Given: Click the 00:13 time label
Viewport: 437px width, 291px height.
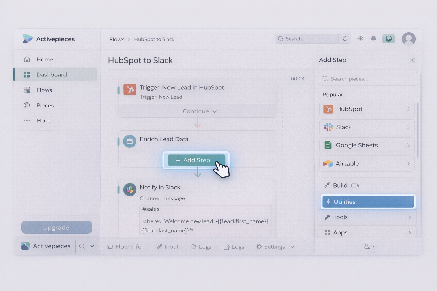Looking at the screenshot, I should 297,79.
